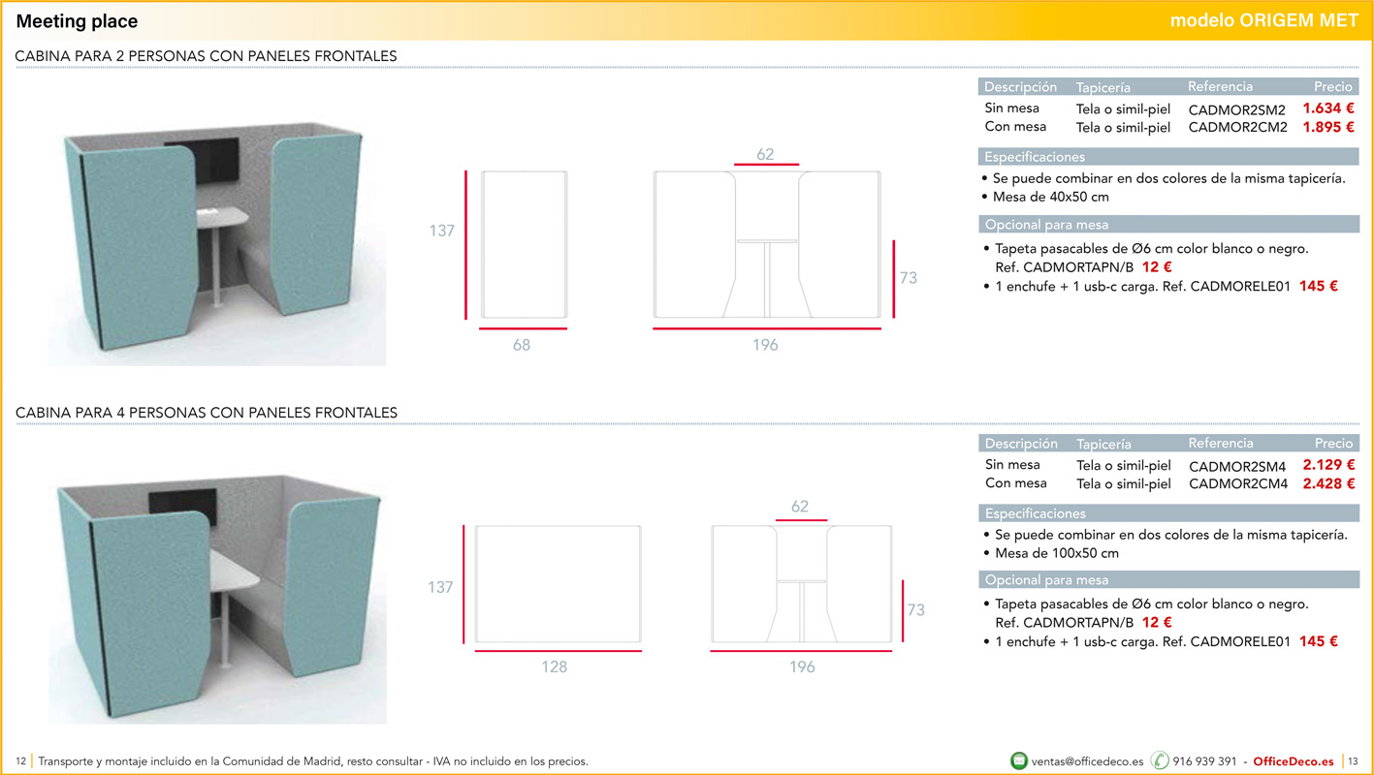
Task: Click heading 'CABINA PARA 2 PERSONAS CON PANELES FRONTALES'
Action: 206,56
